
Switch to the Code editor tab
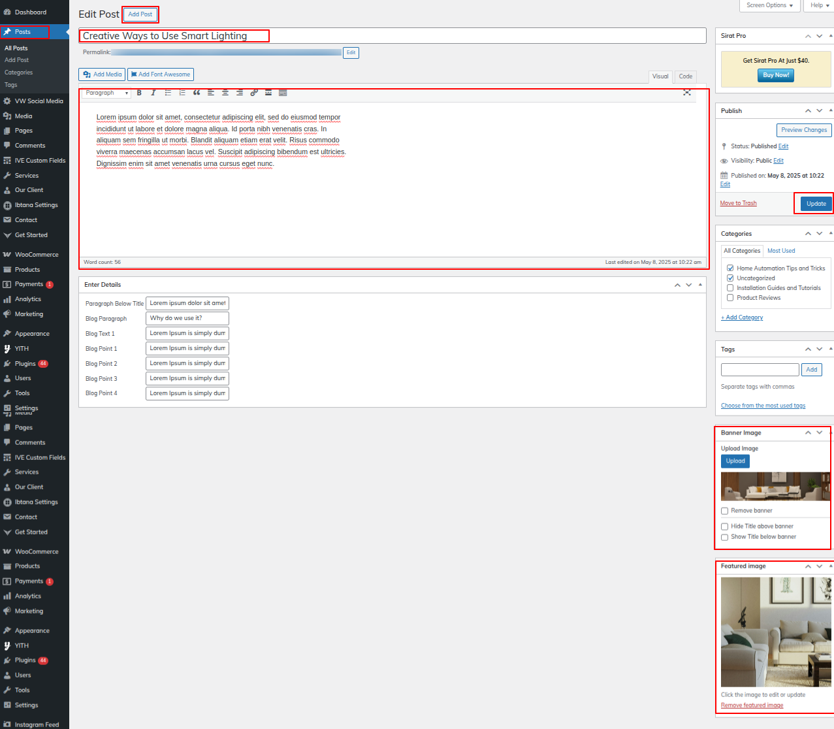(x=685, y=76)
